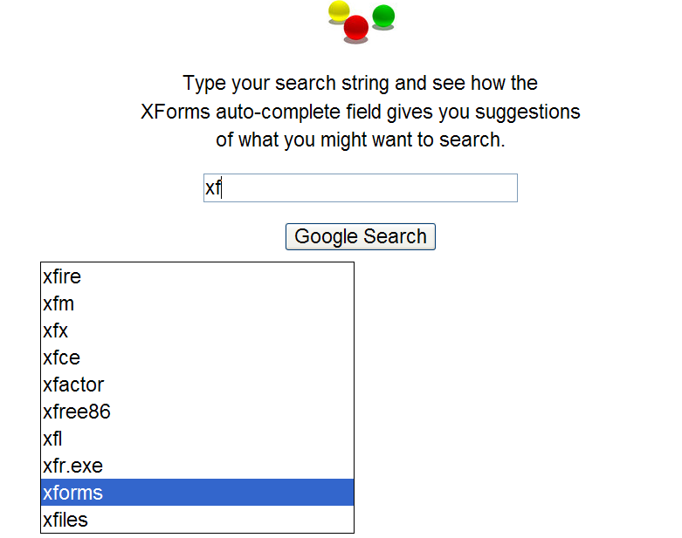Click the "of what you might want" line
Image resolution: width=682 pixels, height=538 pixels.
[360, 140]
